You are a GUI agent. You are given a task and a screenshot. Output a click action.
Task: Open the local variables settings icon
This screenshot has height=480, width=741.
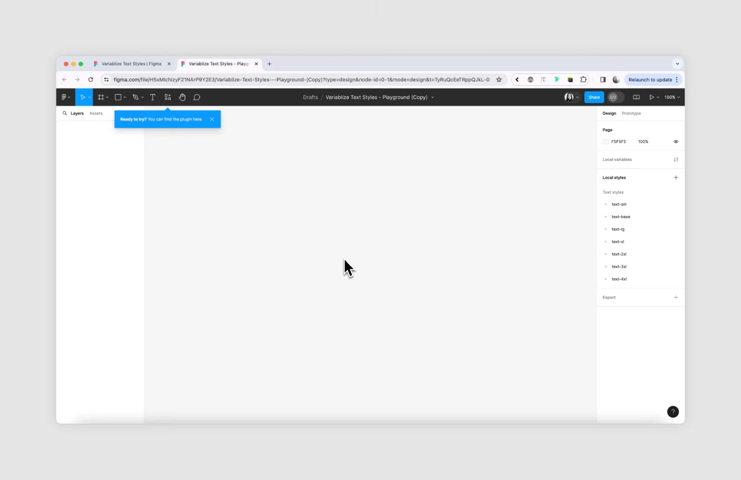676,159
